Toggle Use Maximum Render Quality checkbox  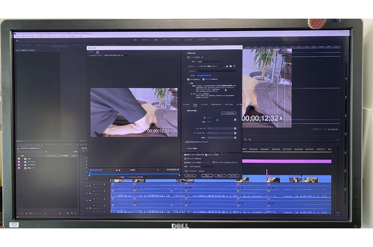pos(185,155)
